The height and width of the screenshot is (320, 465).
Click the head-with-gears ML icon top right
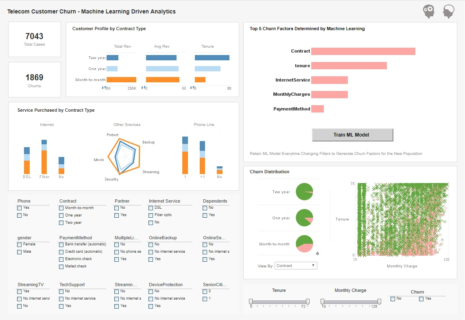tap(428, 11)
